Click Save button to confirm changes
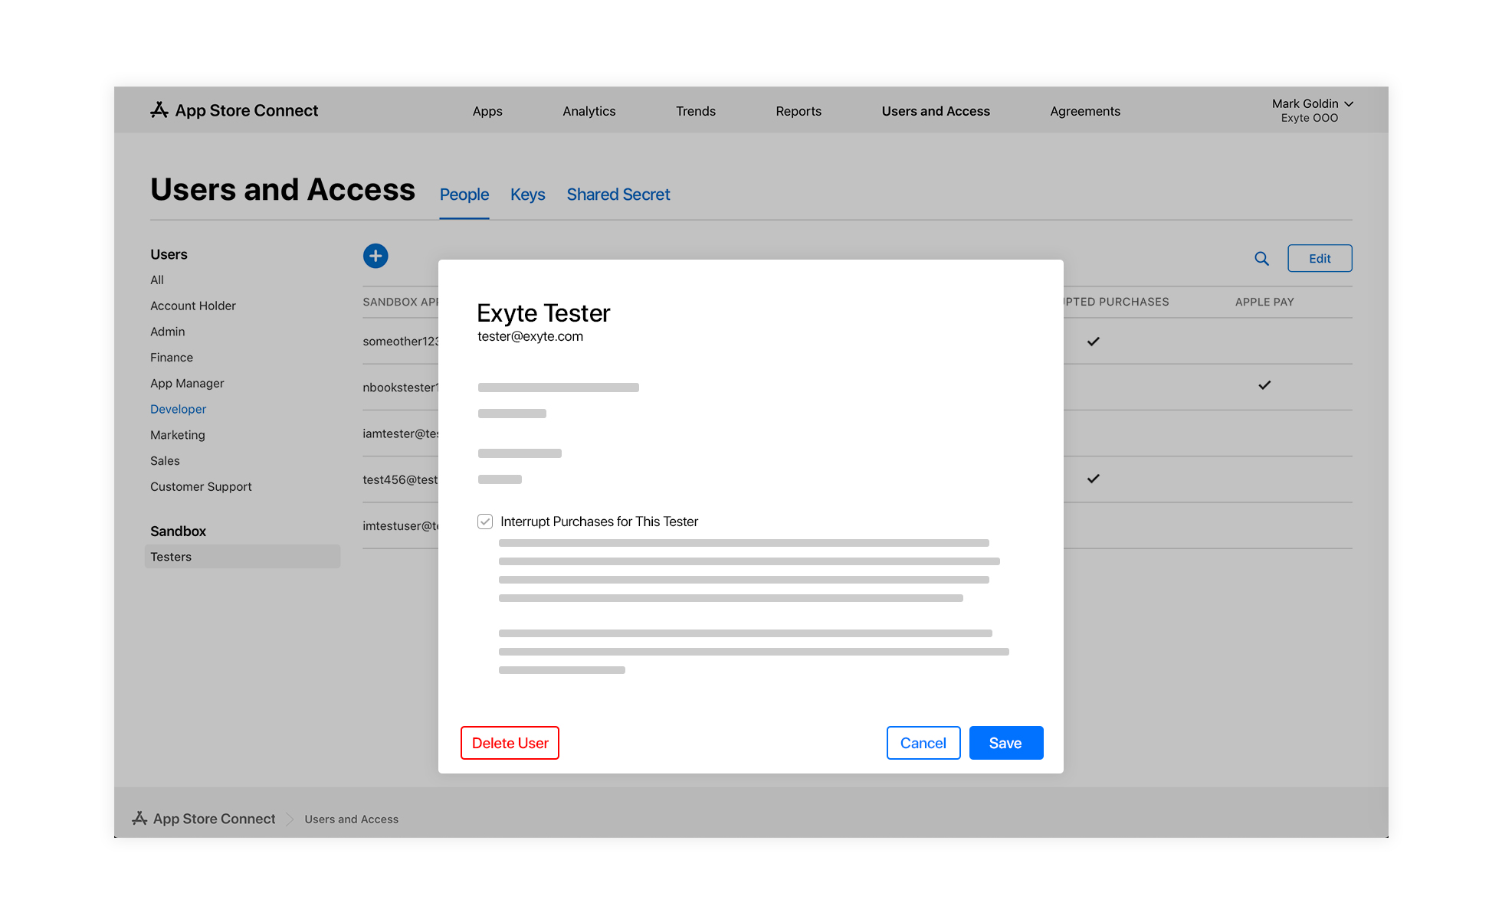Viewport: 1502px width, 919px height. point(1005,743)
